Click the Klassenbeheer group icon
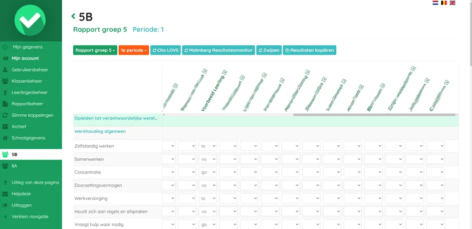This screenshot has width=472, height=229. (x=5, y=81)
